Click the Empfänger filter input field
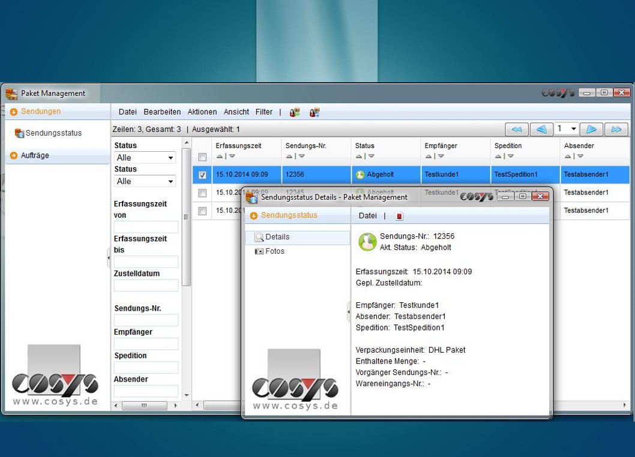 [146, 344]
